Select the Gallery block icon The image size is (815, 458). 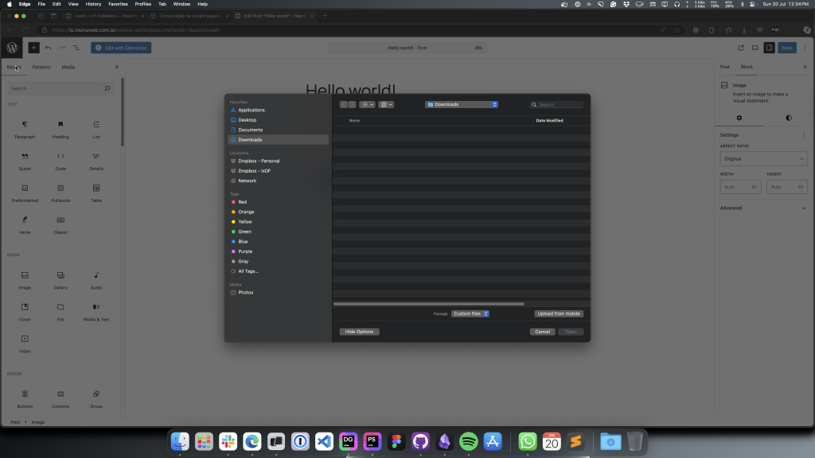60,276
